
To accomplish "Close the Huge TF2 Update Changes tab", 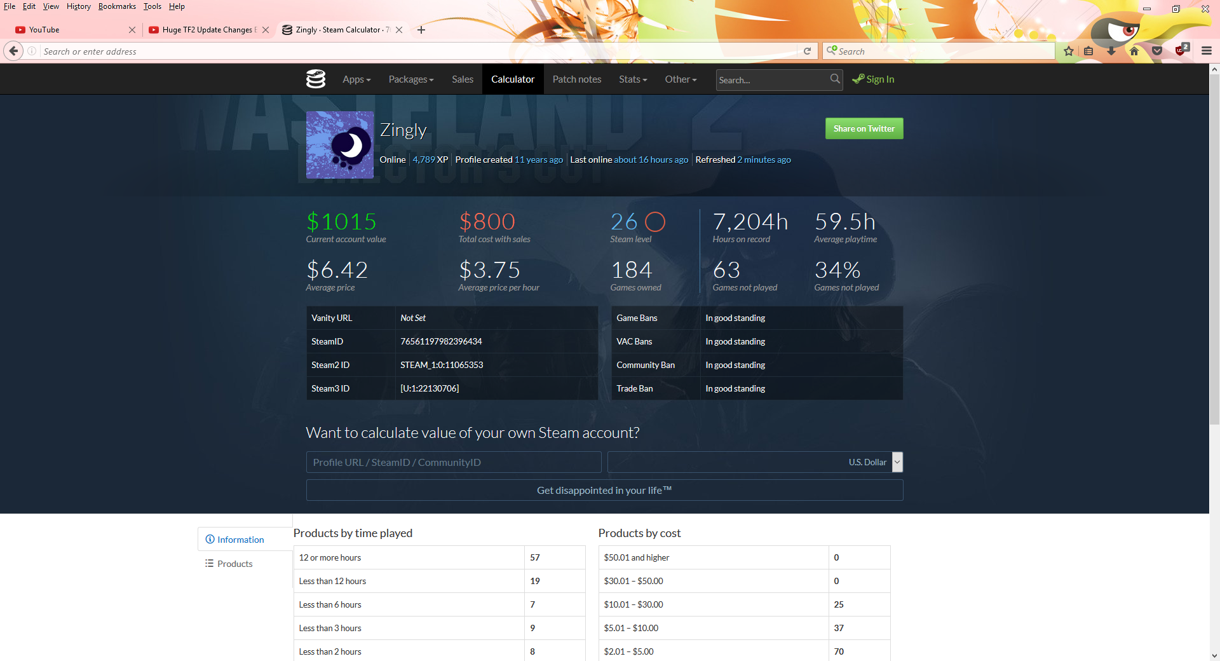I will [266, 30].
